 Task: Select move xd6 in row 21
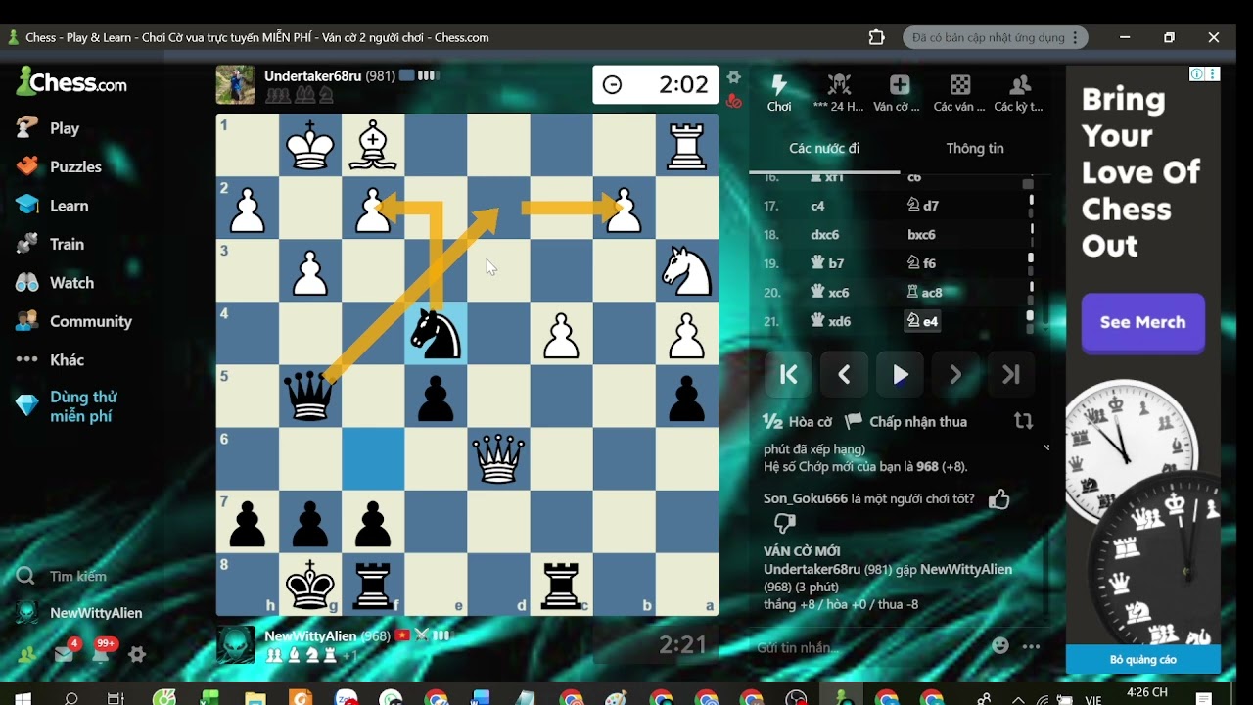[x=830, y=321]
